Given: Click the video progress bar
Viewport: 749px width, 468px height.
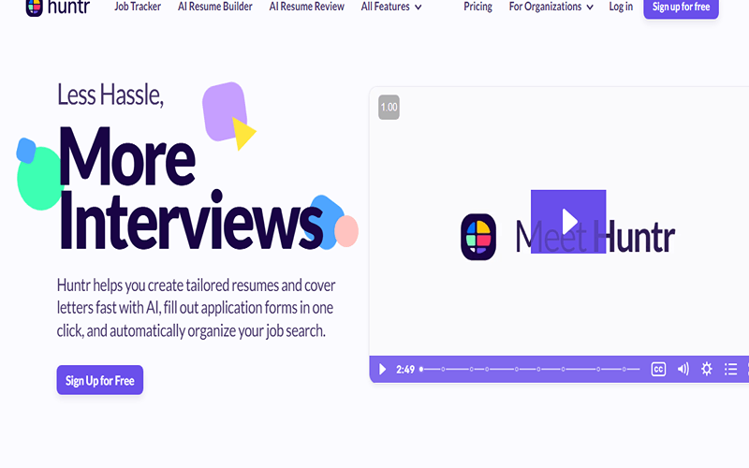Looking at the screenshot, I should (x=529, y=369).
